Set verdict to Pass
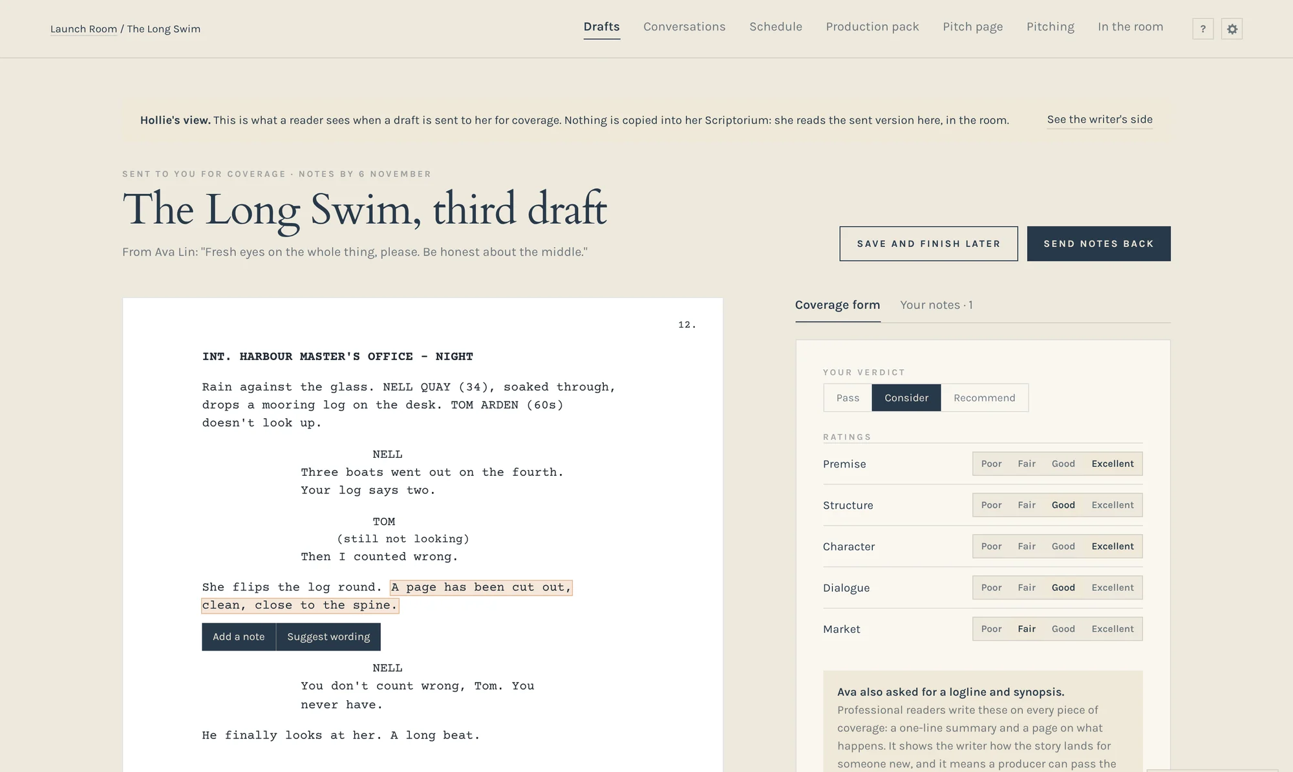The width and height of the screenshot is (1293, 772). click(848, 398)
